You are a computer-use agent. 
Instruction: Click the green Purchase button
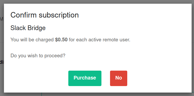[x=85, y=78]
